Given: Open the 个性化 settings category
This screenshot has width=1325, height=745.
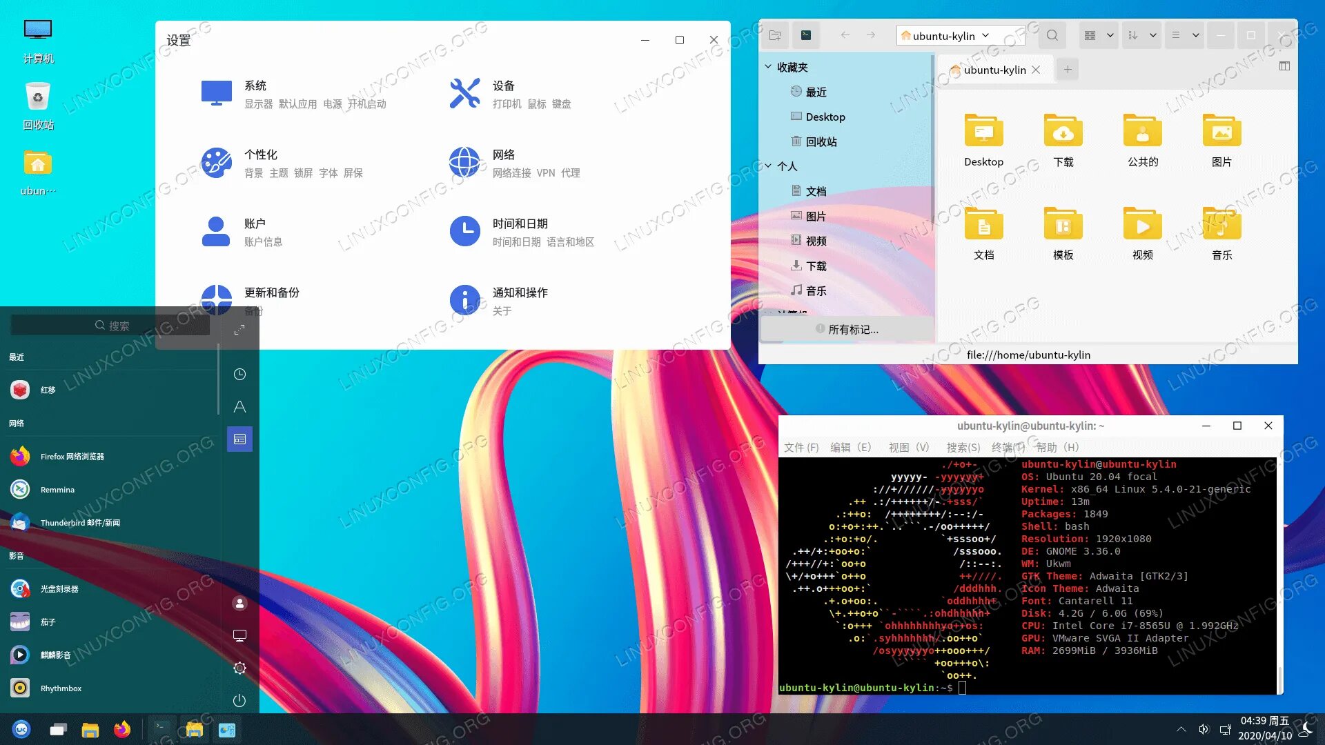Looking at the screenshot, I should [x=261, y=155].
